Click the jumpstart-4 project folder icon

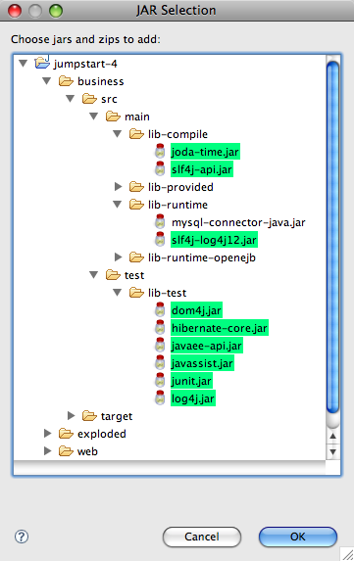click(x=42, y=63)
